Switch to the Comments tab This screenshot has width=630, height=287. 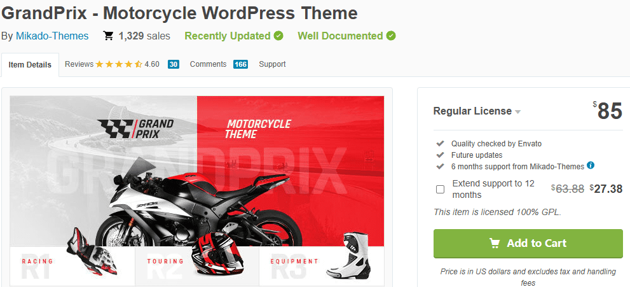(x=208, y=64)
